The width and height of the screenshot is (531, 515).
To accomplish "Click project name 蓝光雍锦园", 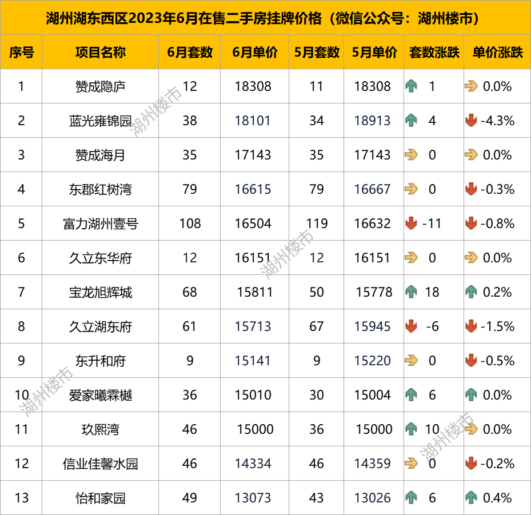I will tap(100, 121).
